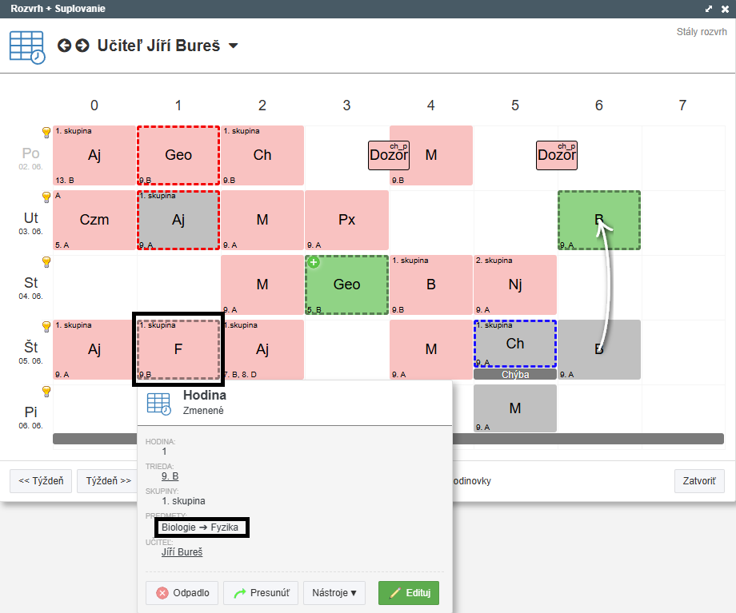736x613 pixels.
Task: Click the lightbulb icon beside Friday
Action: (x=46, y=392)
